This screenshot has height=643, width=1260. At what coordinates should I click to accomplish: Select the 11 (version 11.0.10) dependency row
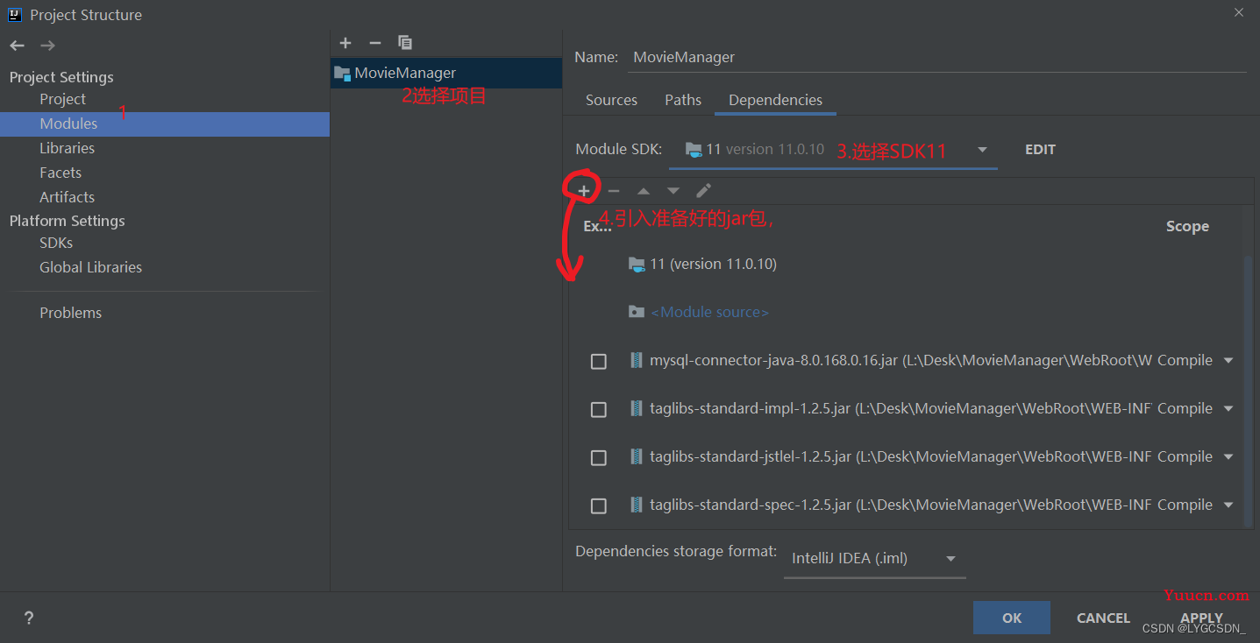[x=907, y=264]
